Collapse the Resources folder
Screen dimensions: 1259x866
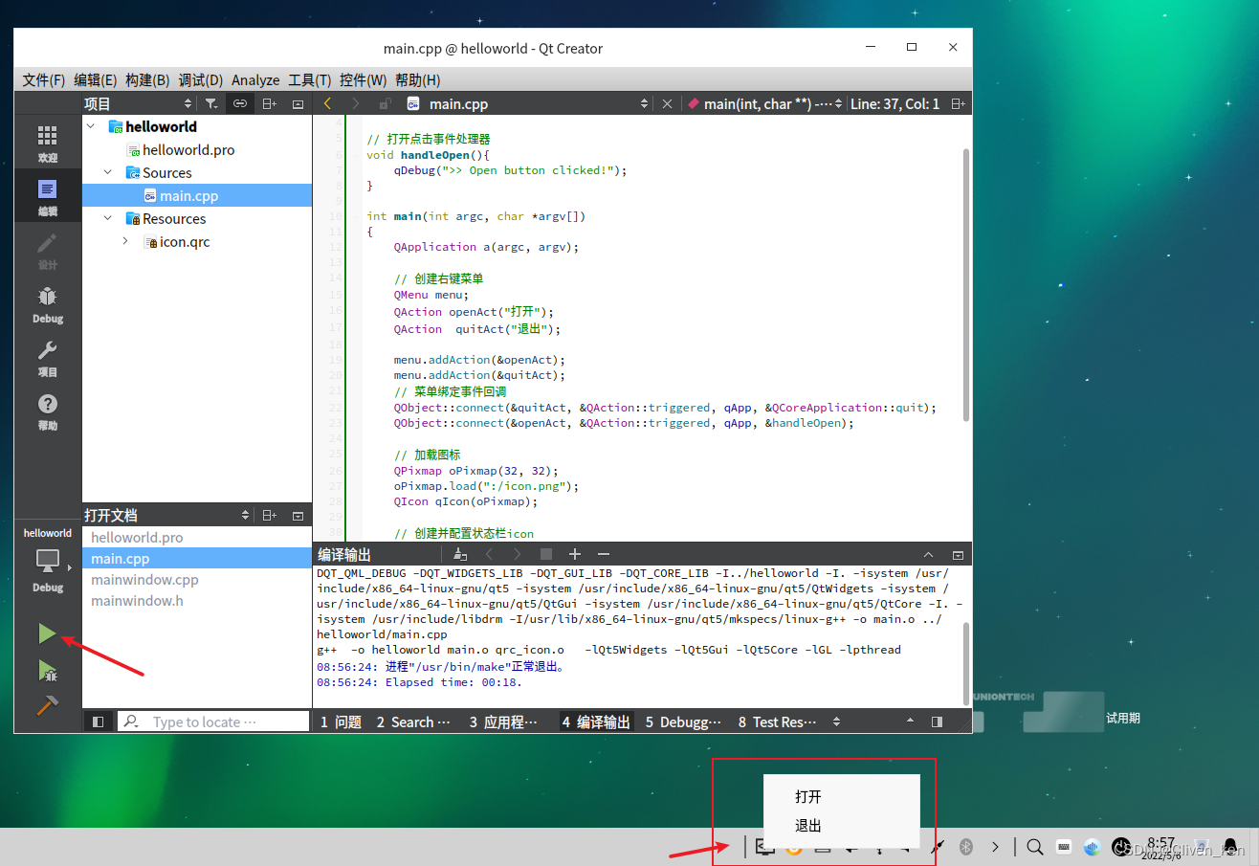click(108, 218)
